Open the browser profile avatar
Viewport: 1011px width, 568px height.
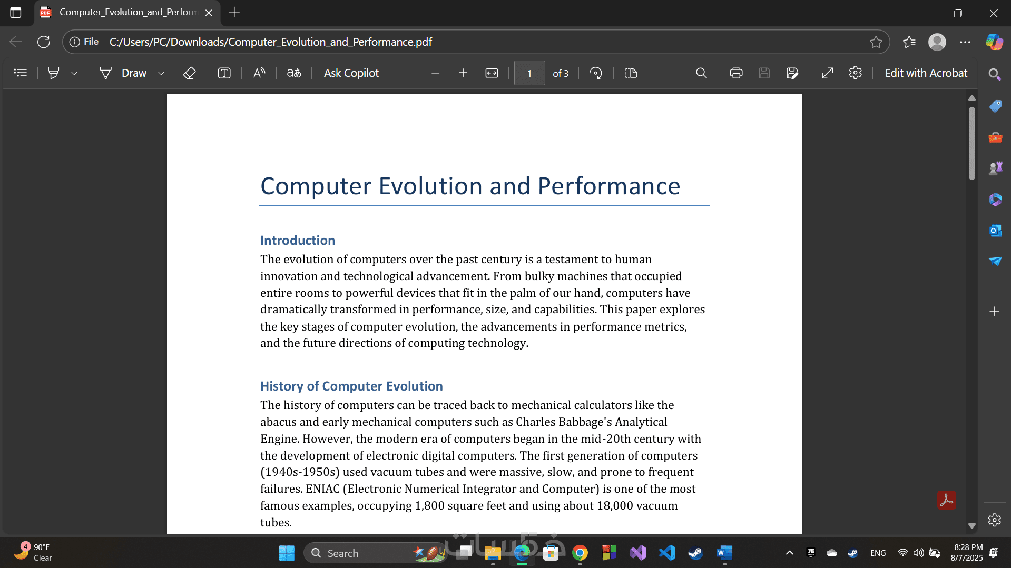937,42
